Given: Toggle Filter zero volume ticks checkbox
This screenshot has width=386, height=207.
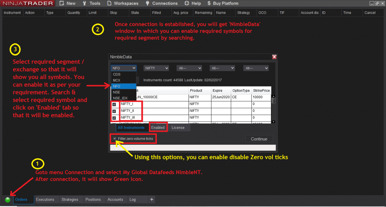Looking at the screenshot, I should click(115, 139).
